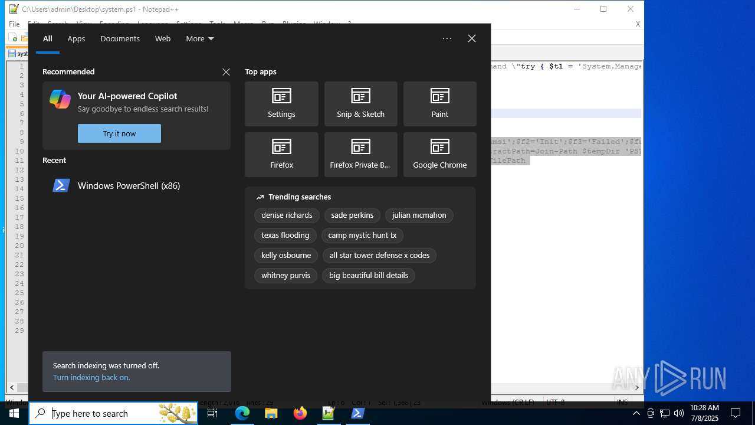
Task: Search trending kelly osbourne
Action: [x=286, y=256]
